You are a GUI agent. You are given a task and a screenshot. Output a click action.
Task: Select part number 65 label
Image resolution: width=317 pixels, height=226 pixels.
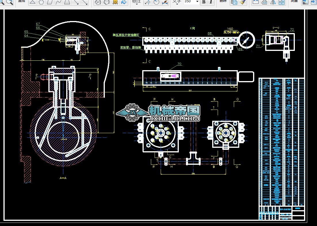coord(26,32)
